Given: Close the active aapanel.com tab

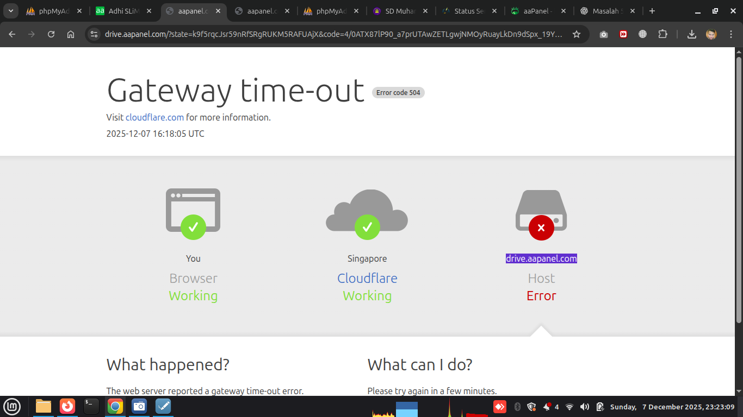Looking at the screenshot, I should click(x=218, y=11).
